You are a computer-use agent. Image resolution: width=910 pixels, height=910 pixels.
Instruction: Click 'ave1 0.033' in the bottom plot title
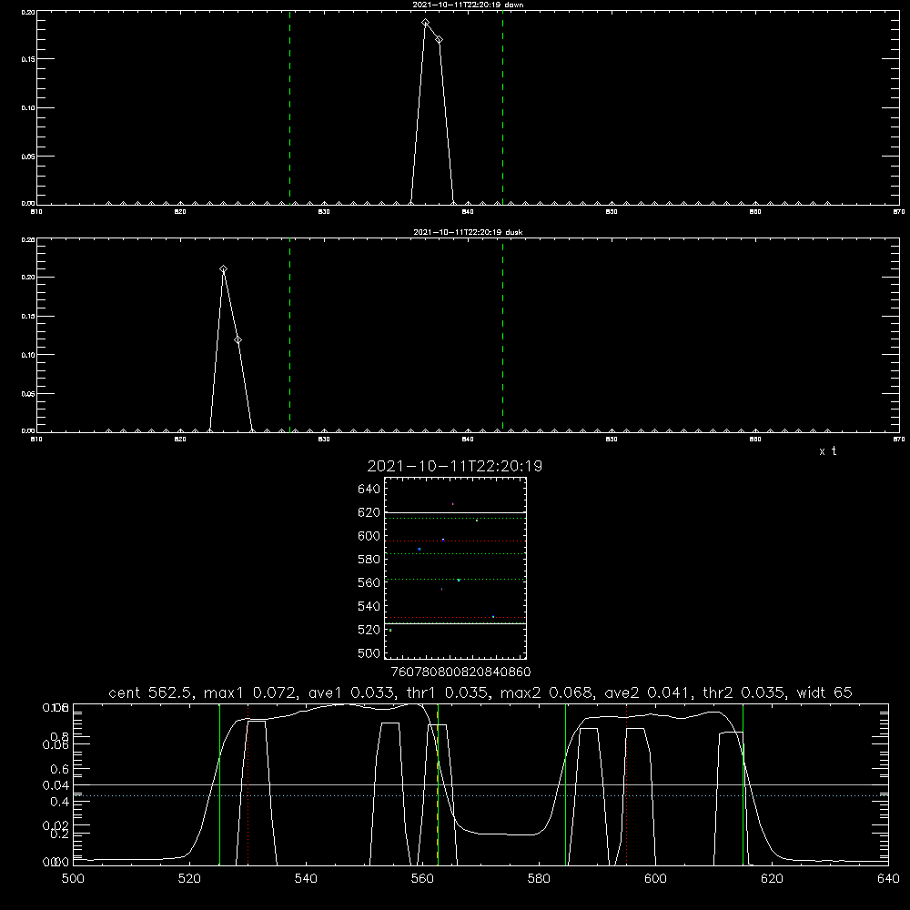click(x=353, y=693)
